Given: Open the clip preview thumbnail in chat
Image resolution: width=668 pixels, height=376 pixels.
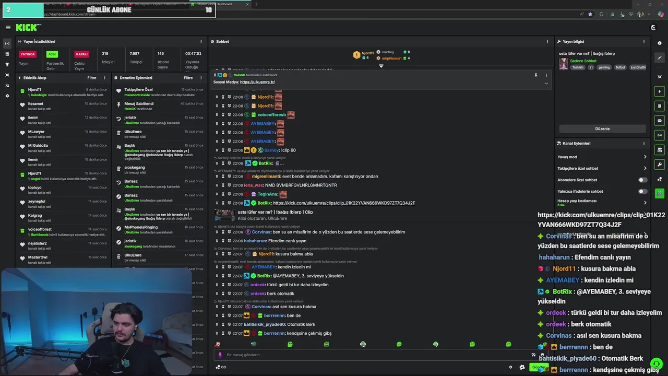Looking at the screenshot, I should point(225,215).
